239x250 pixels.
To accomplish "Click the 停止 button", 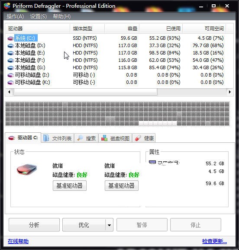I will [x=196, y=225].
